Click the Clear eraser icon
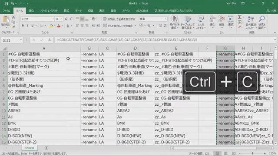 (240, 27)
